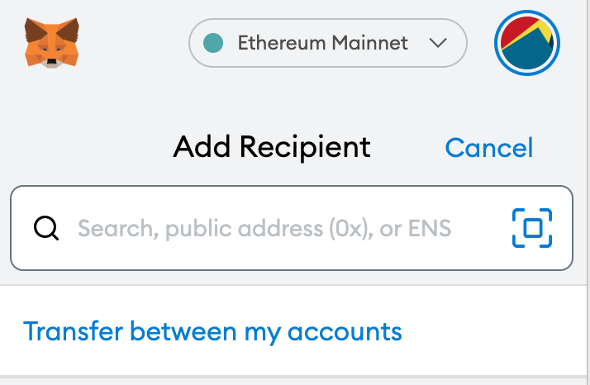Click the Add Recipient heading
The image size is (590, 385).
tap(272, 147)
